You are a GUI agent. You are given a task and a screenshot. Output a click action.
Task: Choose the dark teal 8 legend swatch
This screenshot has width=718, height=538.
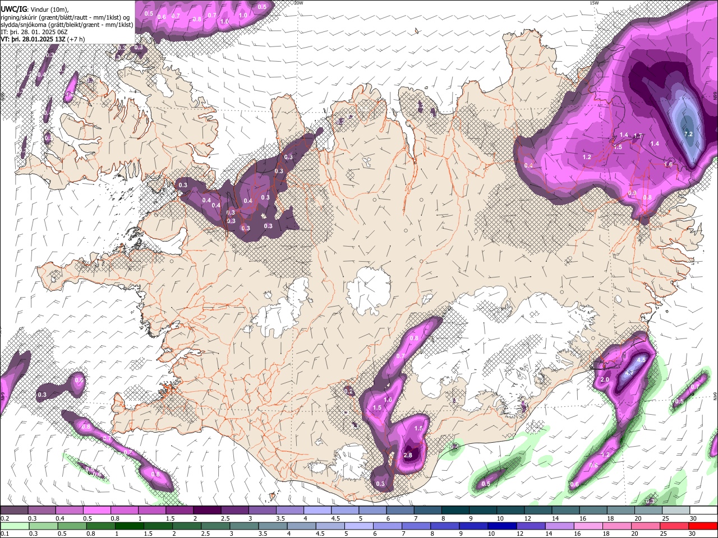pyautogui.click(x=454, y=511)
